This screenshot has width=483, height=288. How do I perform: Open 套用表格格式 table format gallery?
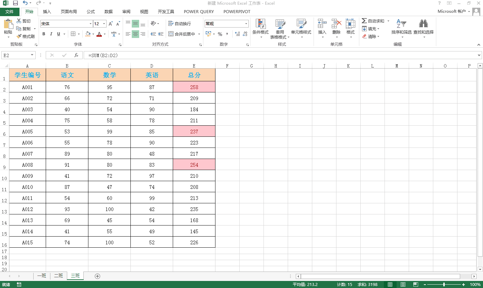(280, 29)
